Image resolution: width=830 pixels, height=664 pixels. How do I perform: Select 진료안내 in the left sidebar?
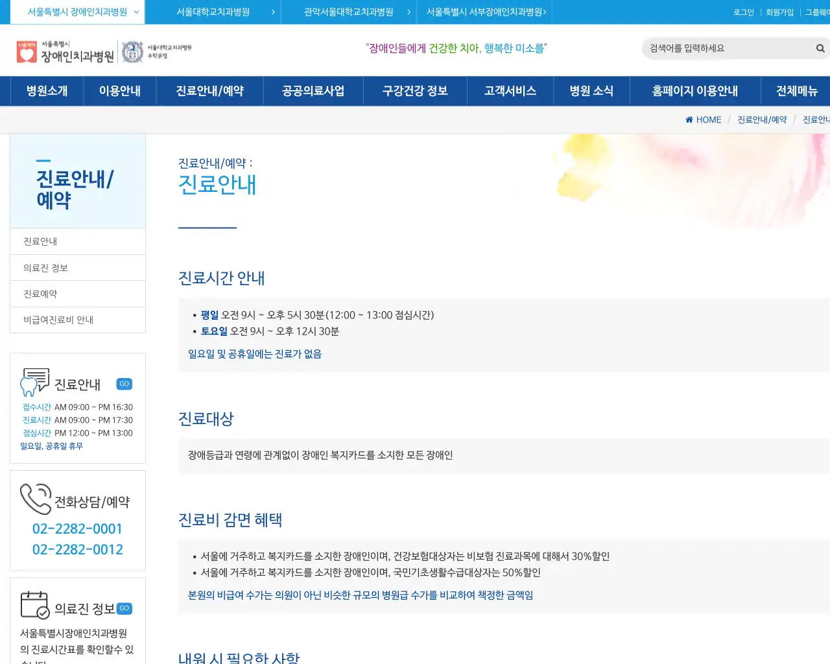(x=78, y=241)
